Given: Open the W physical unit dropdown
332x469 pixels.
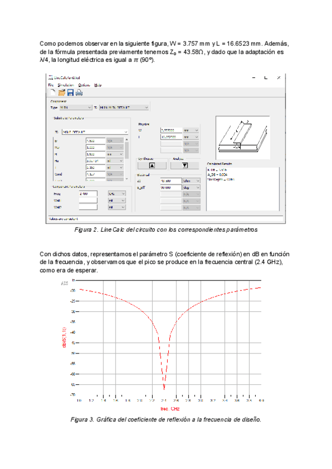Looking at the screenshot, I should pyautogui.click(x=191, y=131).
